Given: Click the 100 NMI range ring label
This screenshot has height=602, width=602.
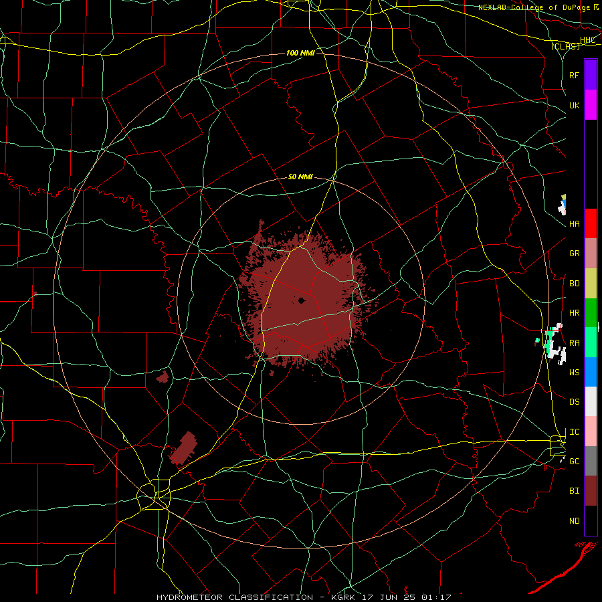Looking at the screenshot, I should (300, 53).
